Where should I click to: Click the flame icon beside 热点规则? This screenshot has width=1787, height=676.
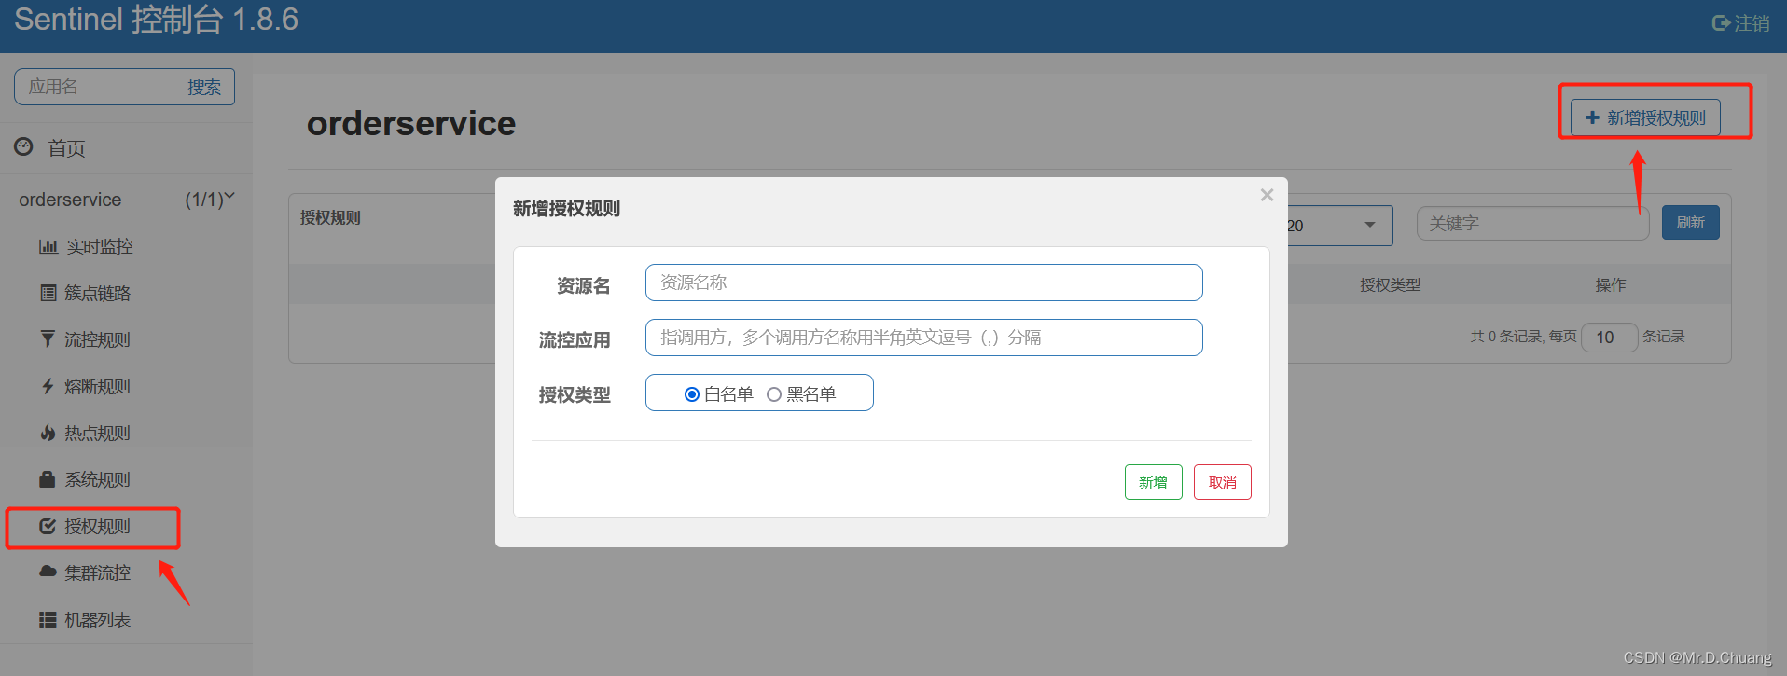pyautogui.click(x=48, y=433)
